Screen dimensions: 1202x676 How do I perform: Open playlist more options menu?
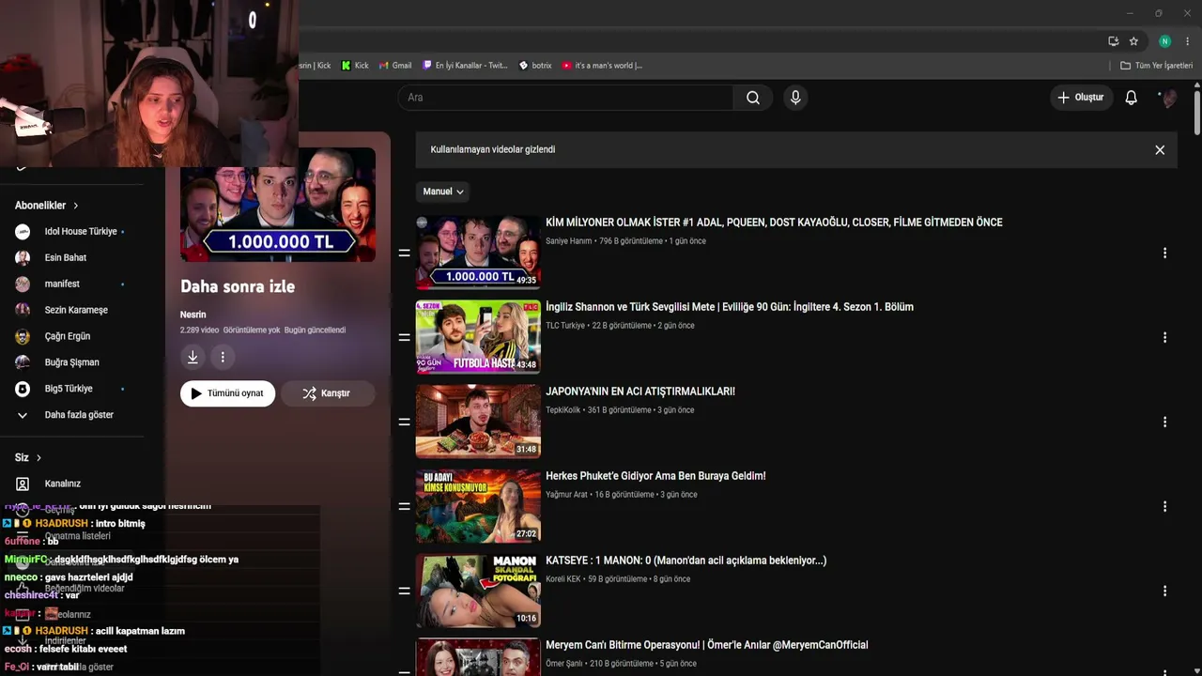(x=223, y=357)
